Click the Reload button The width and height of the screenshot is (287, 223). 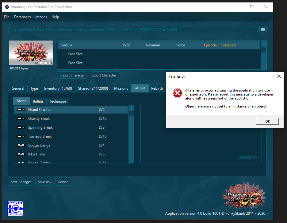[x=63, y=182]
